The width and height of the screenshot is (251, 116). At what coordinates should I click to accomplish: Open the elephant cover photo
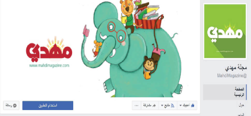100,49
